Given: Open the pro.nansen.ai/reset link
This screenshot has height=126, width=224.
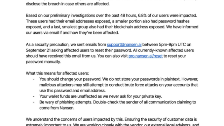Looking at the screenshot, I should (145, 56).
